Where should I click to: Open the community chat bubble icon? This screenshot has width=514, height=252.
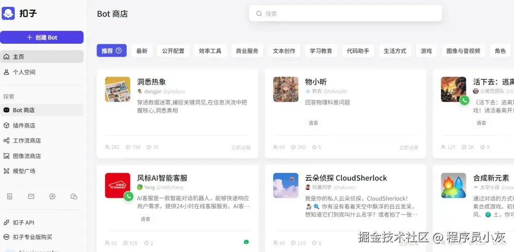(x=52, y=196)
